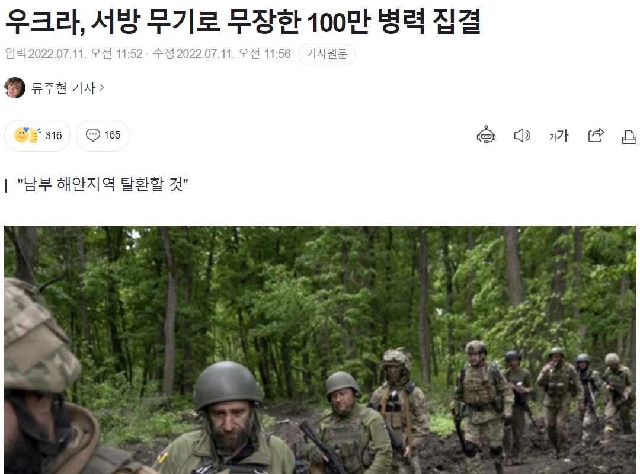The height and width of the screenshot is (474, 640).
Task: Click the 316 reactions count
Action: click(x=53, y=136)
